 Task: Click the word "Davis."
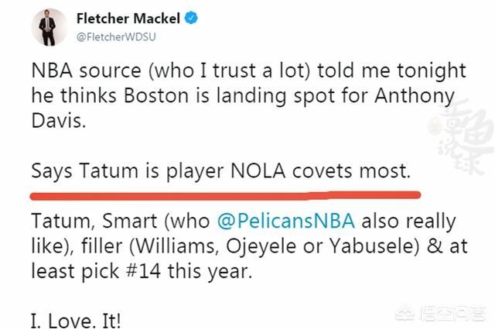pos(59,120)
